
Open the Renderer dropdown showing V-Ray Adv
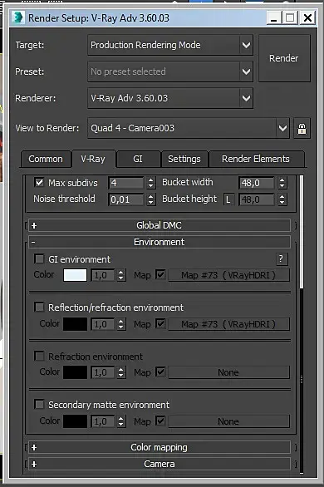click(170, 98)
